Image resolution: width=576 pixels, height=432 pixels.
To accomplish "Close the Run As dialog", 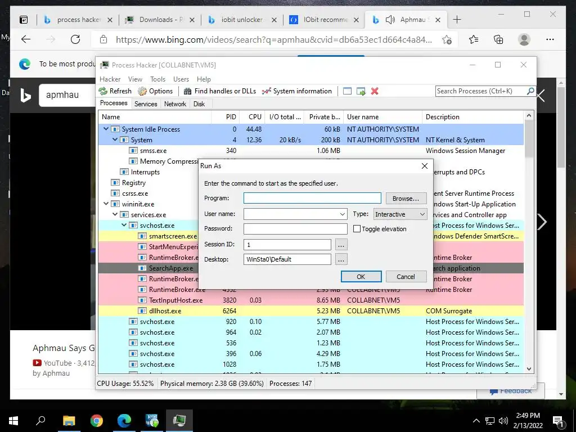I will tap(425, 166).
